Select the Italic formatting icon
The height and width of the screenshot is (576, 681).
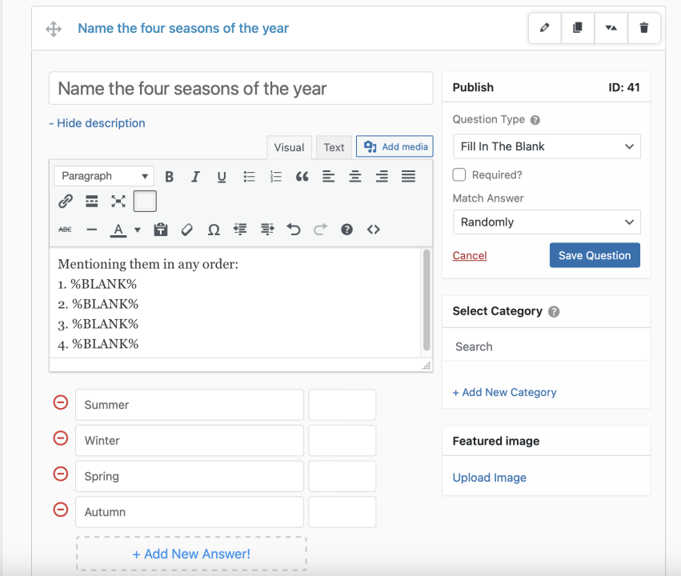pyautogui.click(x=195, y=176)
